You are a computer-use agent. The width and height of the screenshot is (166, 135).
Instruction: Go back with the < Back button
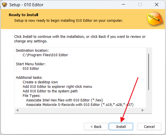[96, 127]
